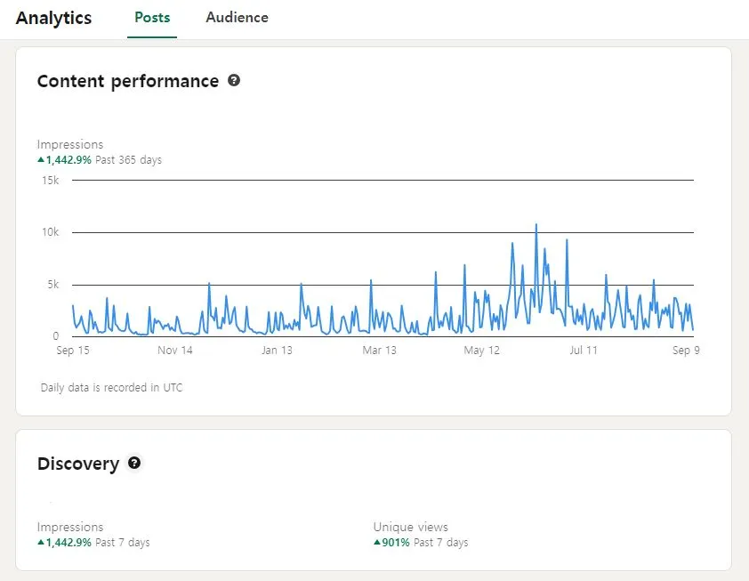749x581 pixels.
Task: Click the 1,442.9% Past 365 days stat
Action: coord(101,160)
